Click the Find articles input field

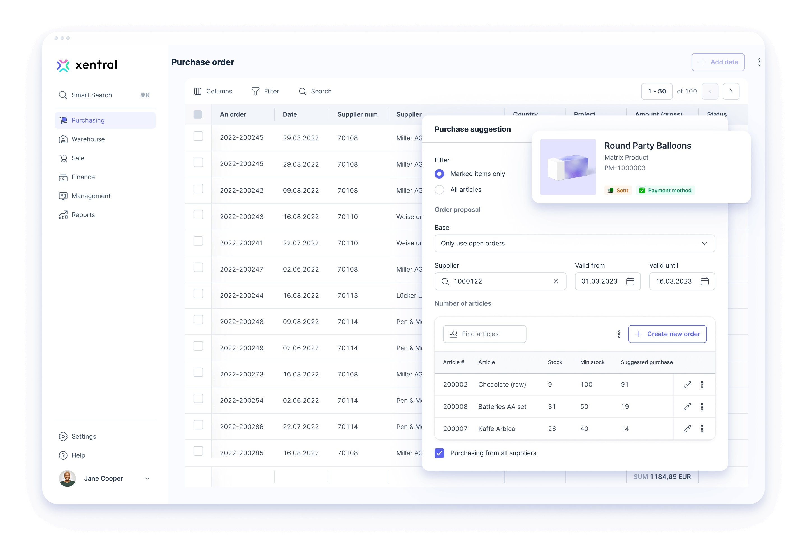[484, 334]
